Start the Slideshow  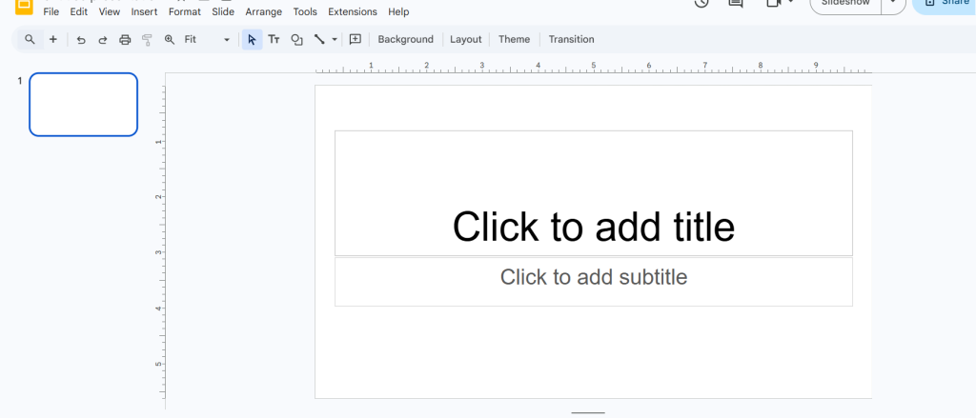(845, 3)
